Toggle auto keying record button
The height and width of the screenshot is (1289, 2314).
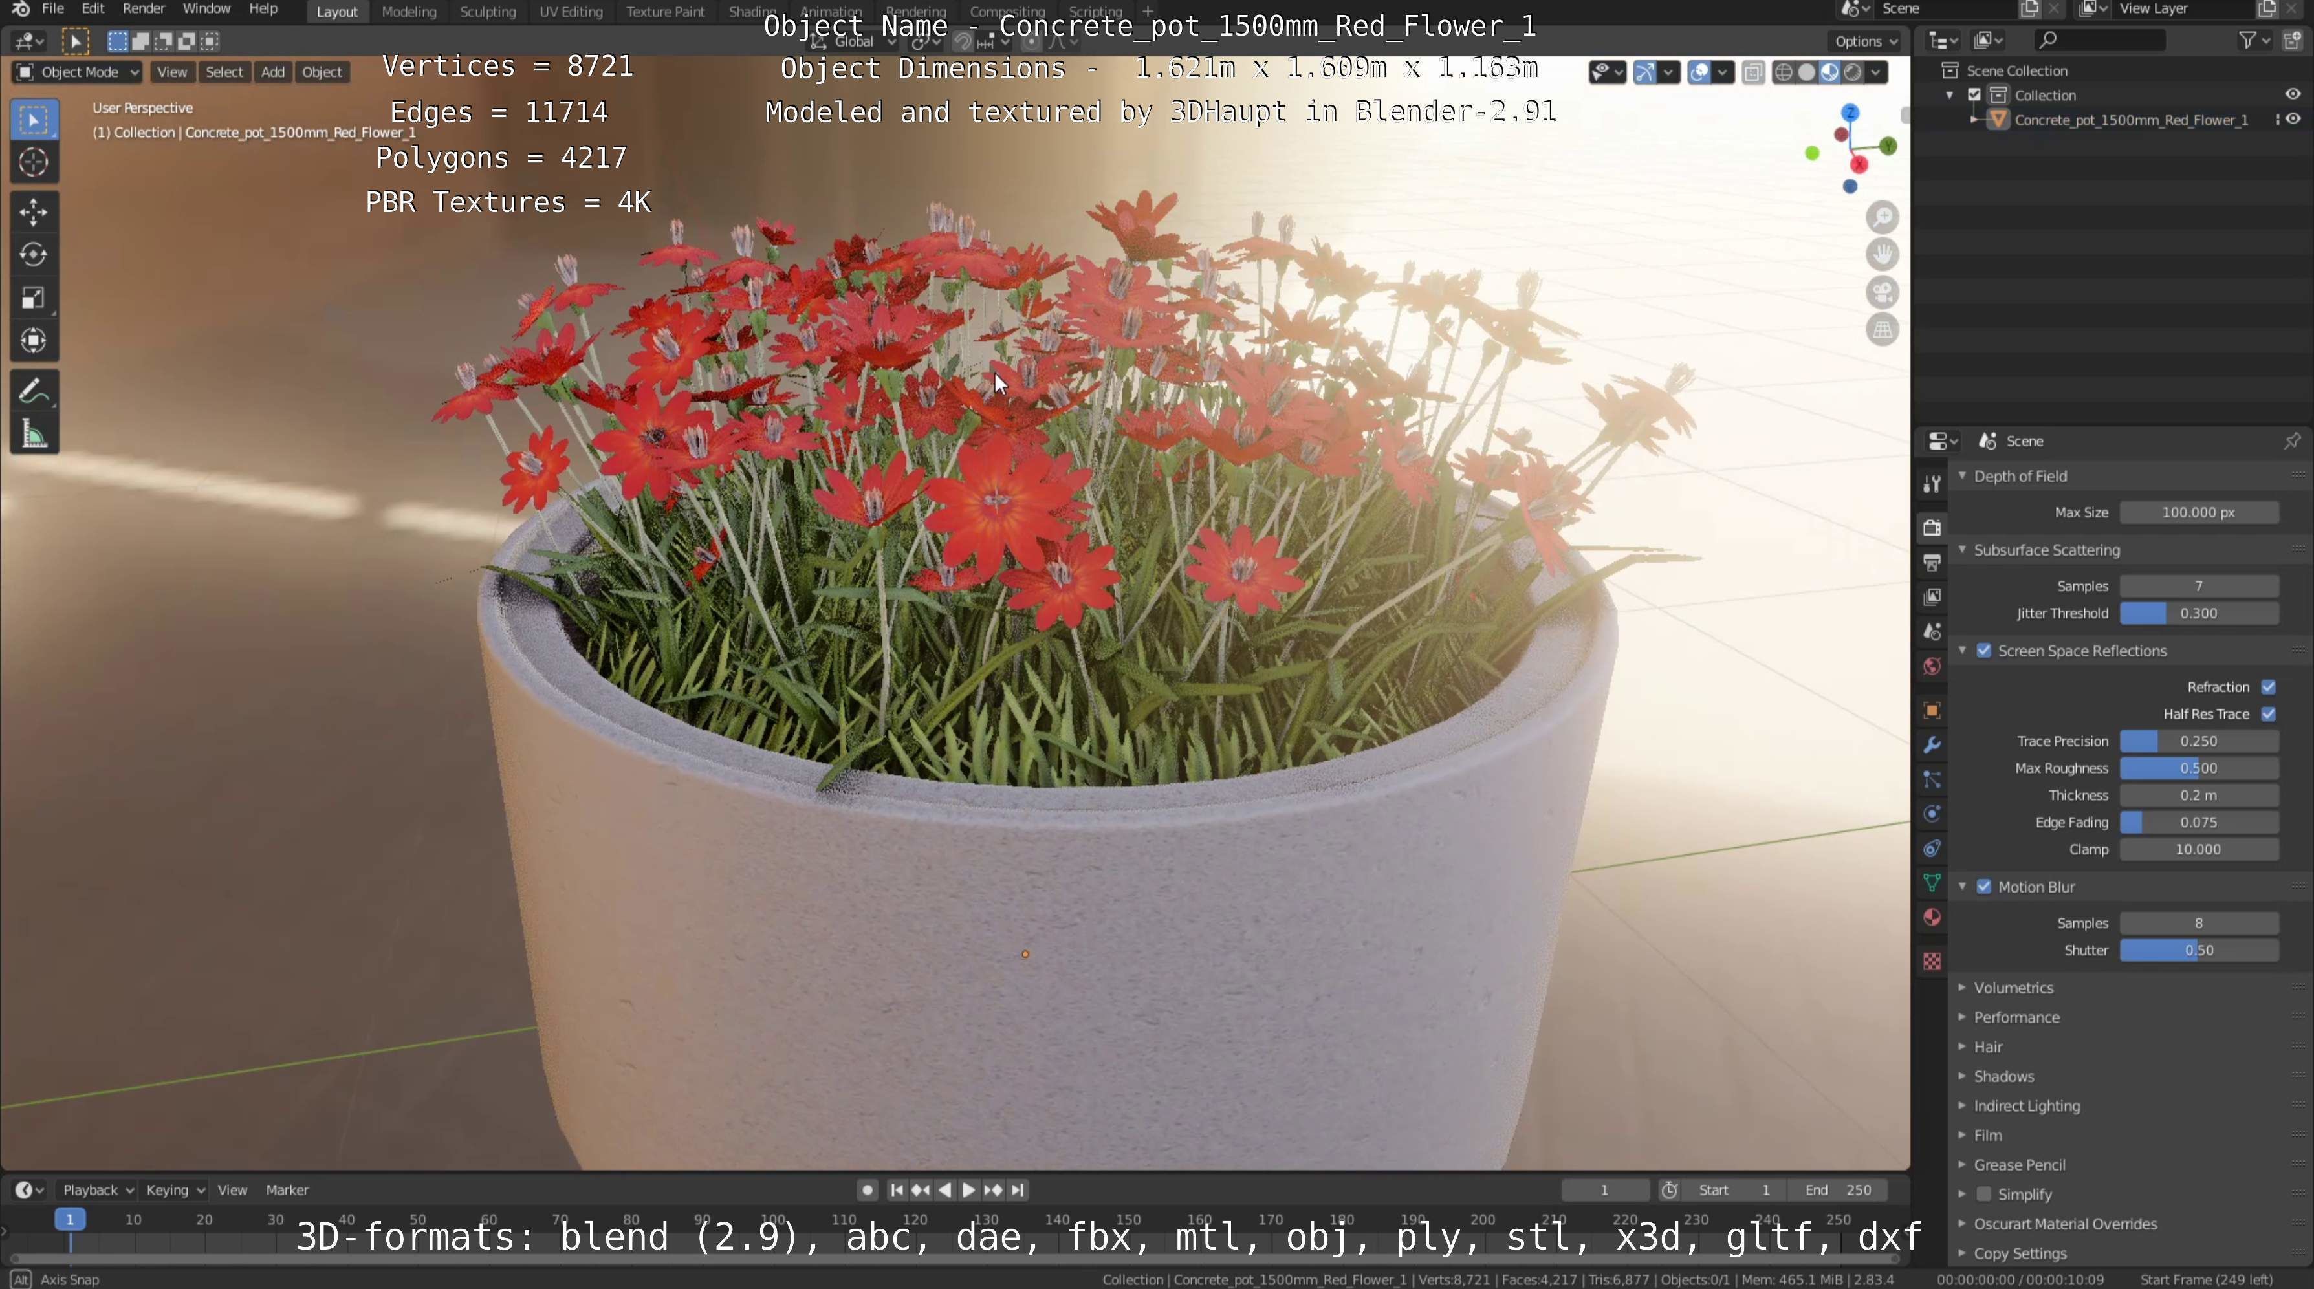(x=867, y=1189)
